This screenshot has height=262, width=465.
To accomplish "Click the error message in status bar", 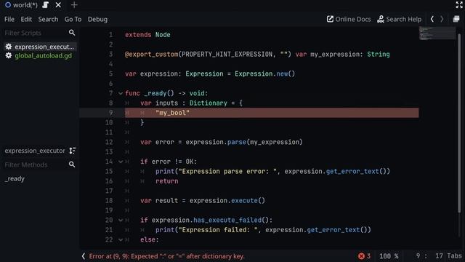I will click(x=166, y=256).
